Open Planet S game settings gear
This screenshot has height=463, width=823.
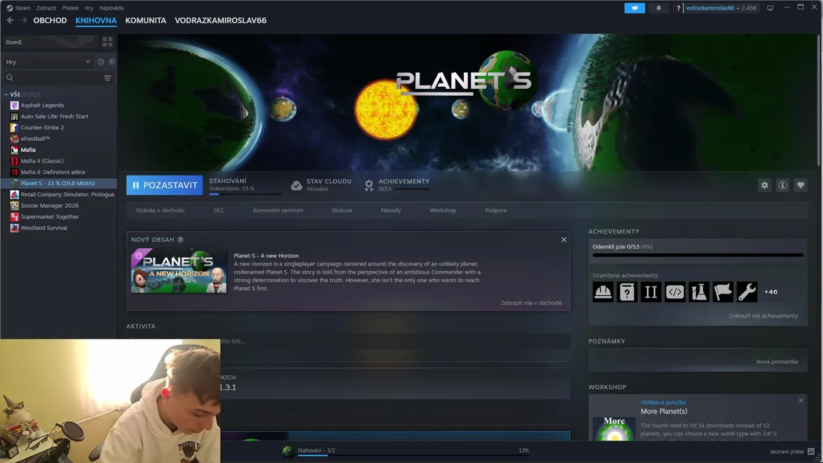point(764,185)
